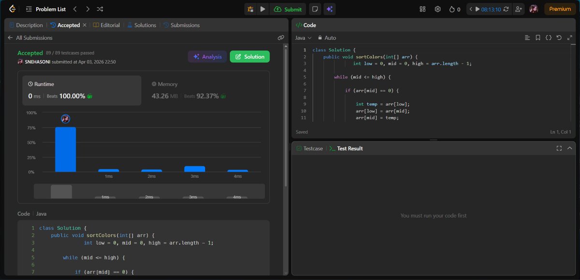Click the Premium button
580x280 pixels.
(x=560, y=9)
